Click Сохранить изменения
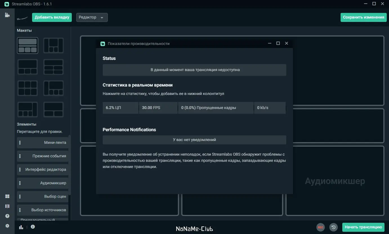389x234 pixels. (363, 17)
